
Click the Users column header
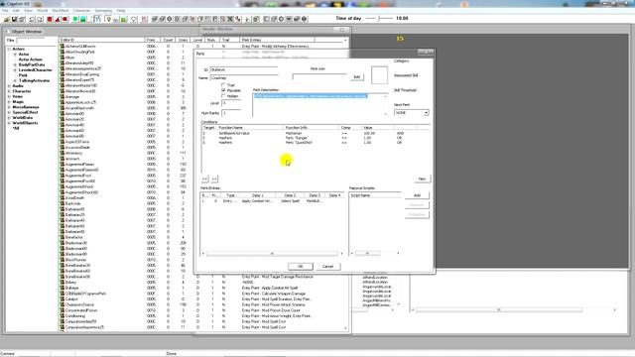pos(184,40)
